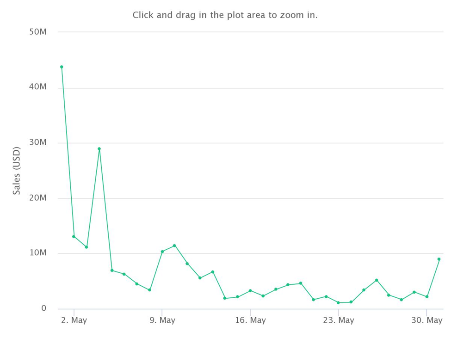This screenshot has width=451, height=338.
Task: Click the 30M y-axis label
Action: coord(37,142)
